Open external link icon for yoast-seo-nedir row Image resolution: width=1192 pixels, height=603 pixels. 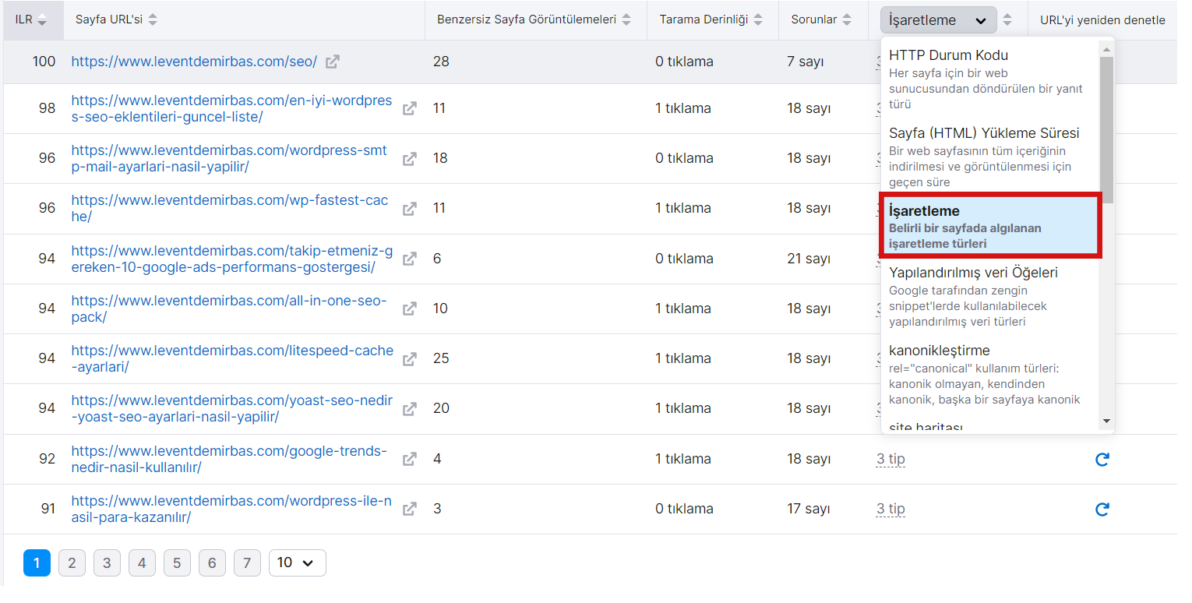(409, 409)
